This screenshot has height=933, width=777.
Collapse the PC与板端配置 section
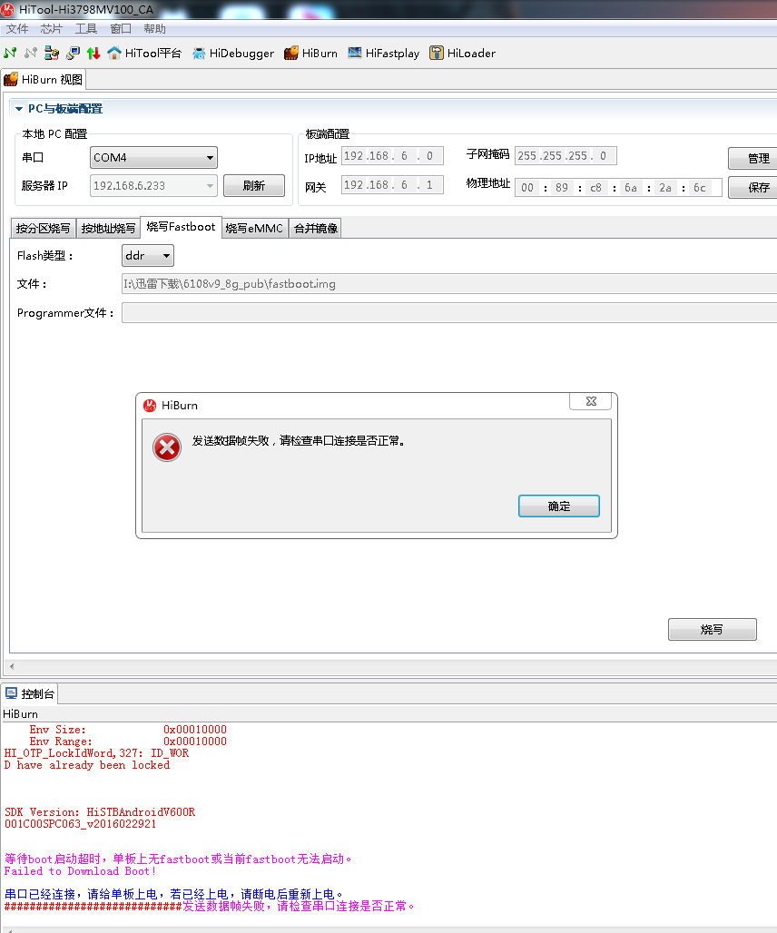(x=19, y=109)
